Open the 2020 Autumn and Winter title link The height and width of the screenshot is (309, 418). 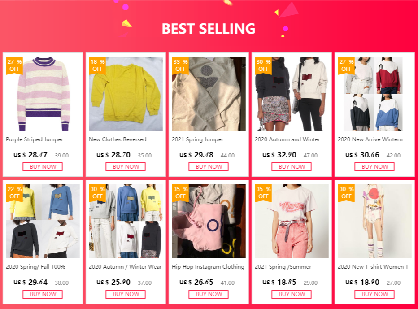(x=287, y=139)
